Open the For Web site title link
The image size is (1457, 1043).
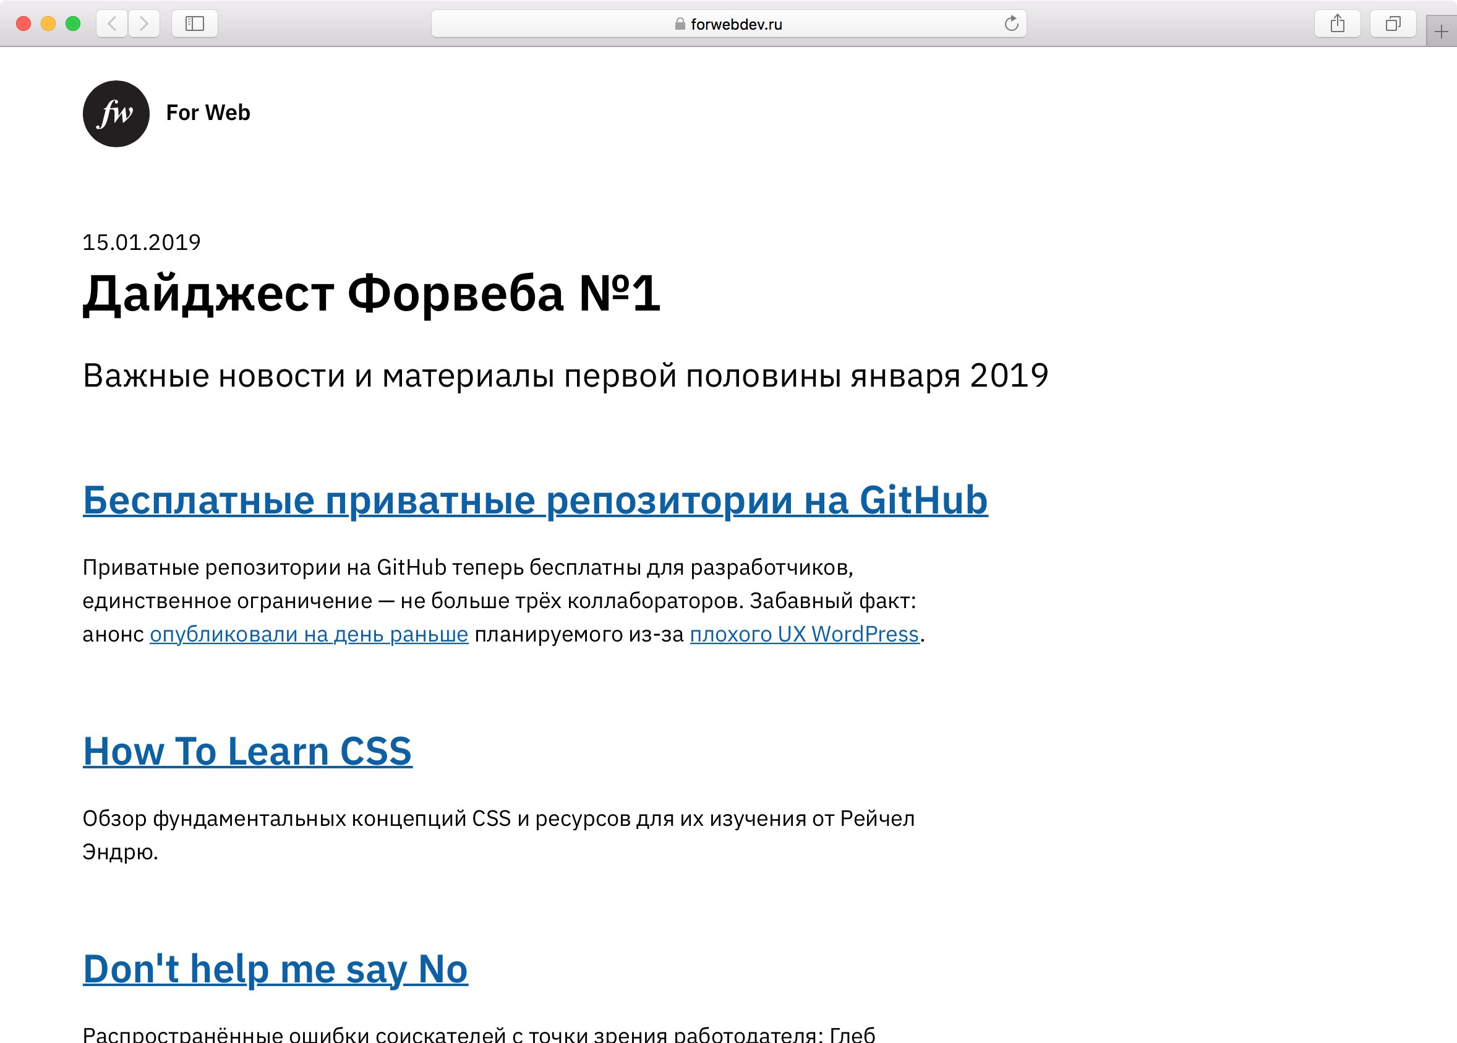(x=208, y=113)
